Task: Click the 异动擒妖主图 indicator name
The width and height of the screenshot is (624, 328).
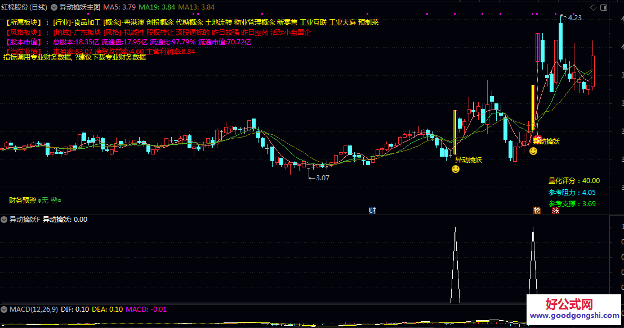Action: click(x=79, y=7)
